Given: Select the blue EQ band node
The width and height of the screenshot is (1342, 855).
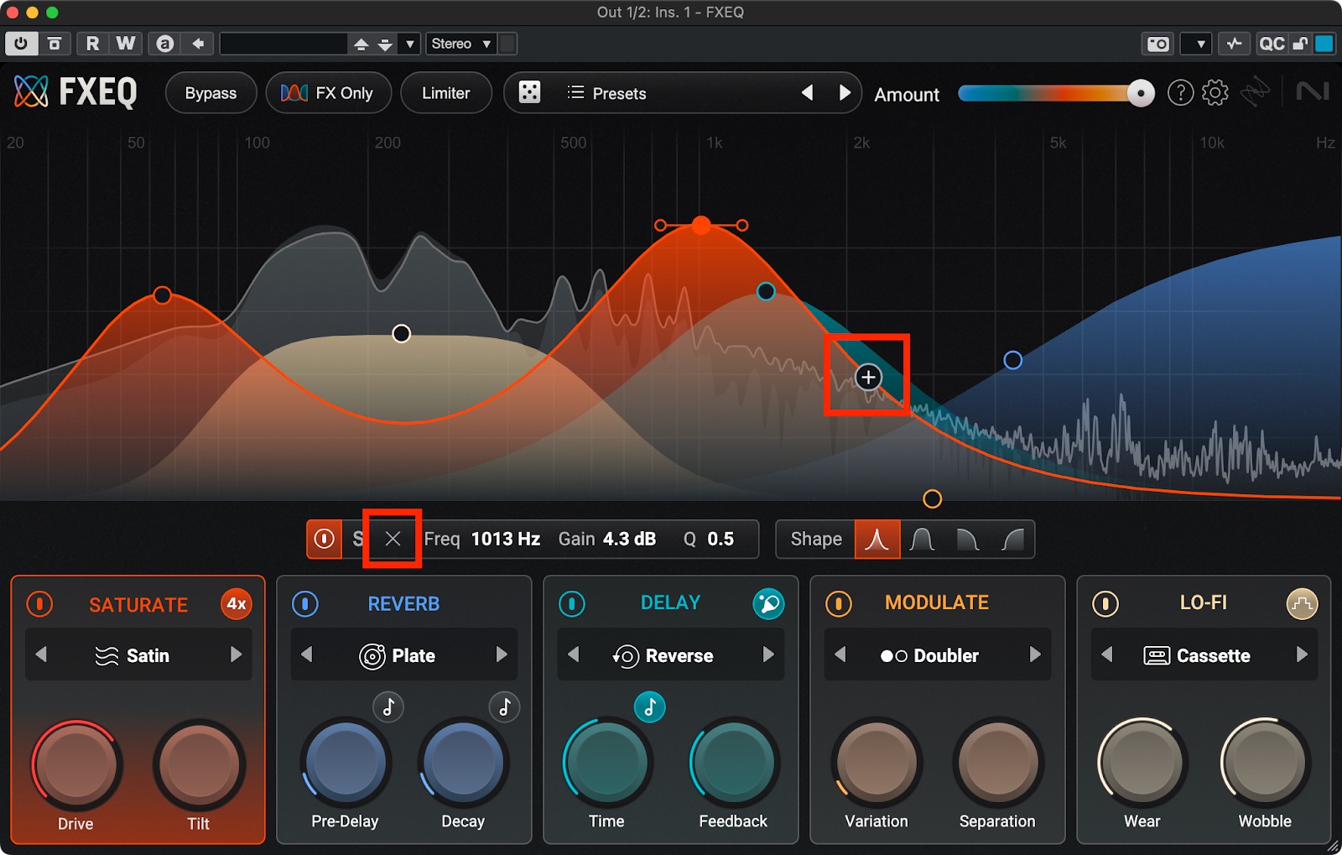Looking at the screenshot, I should pyautogui.click(x=1013, y=360).
